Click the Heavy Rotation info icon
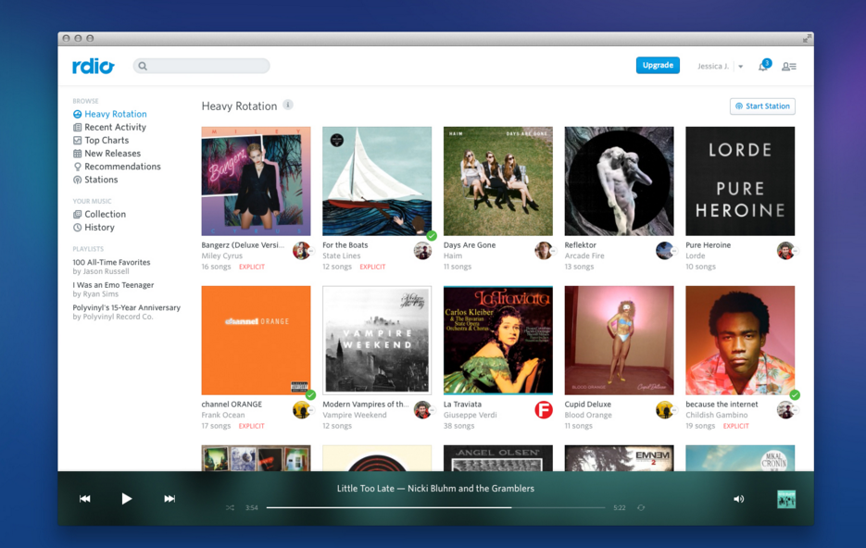866x548 pixels. coord(288,105)
